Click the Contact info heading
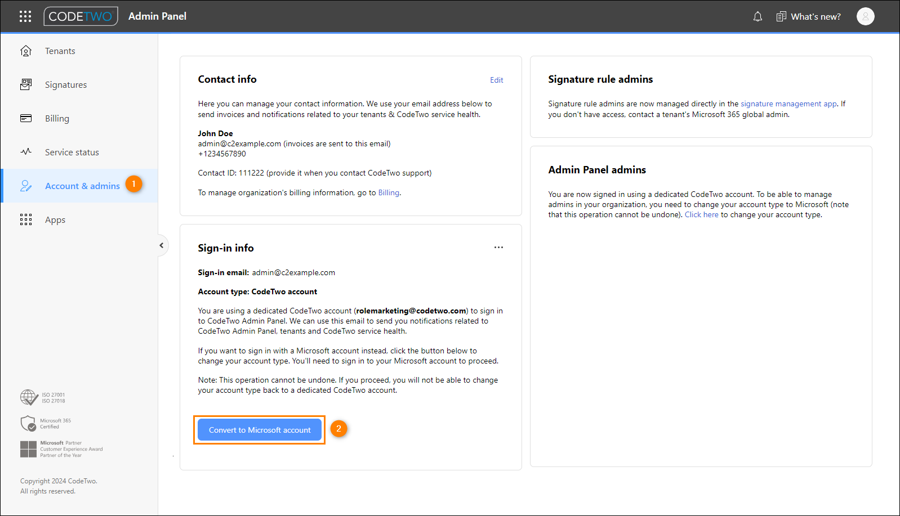900x516 pixels. 227,79
